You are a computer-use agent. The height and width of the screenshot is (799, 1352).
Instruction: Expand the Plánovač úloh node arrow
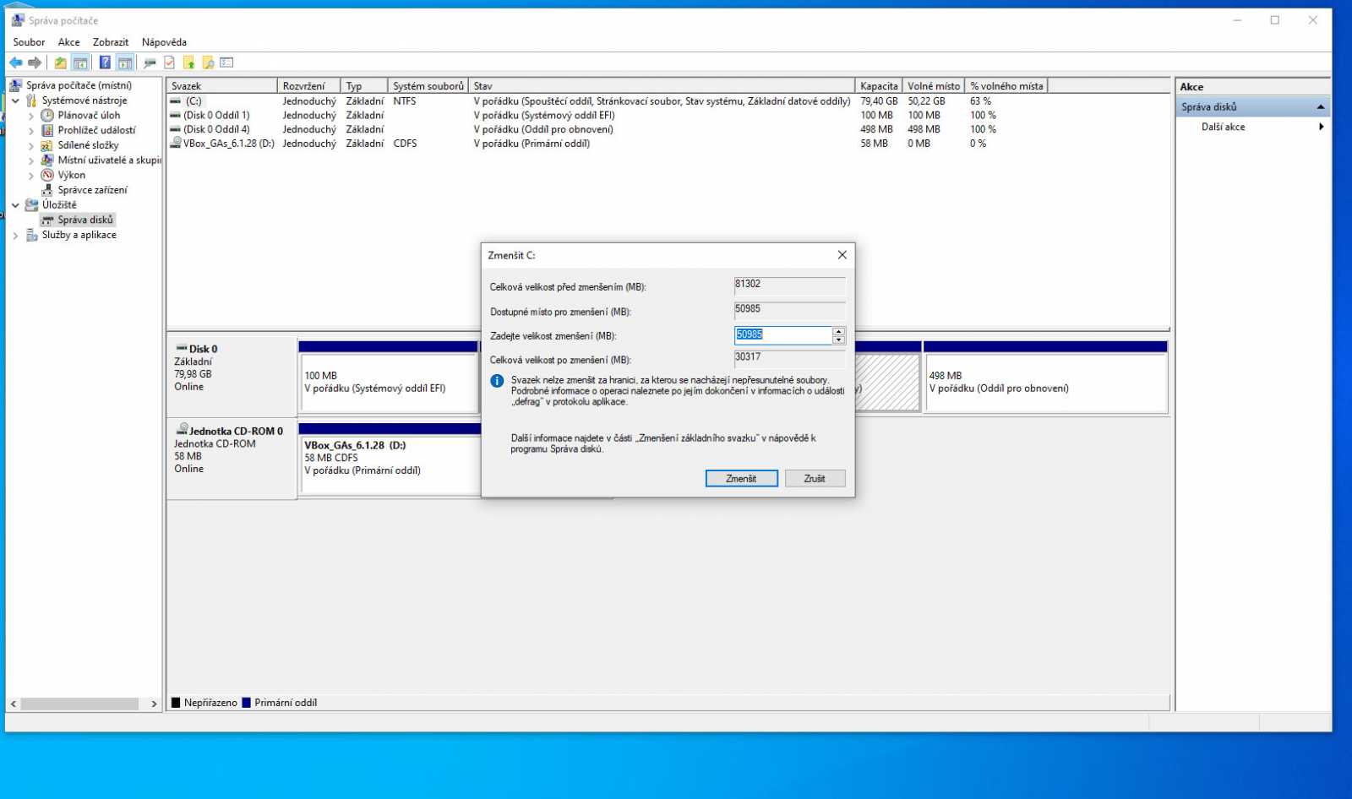pyautogui.click(x=31, y=116)
